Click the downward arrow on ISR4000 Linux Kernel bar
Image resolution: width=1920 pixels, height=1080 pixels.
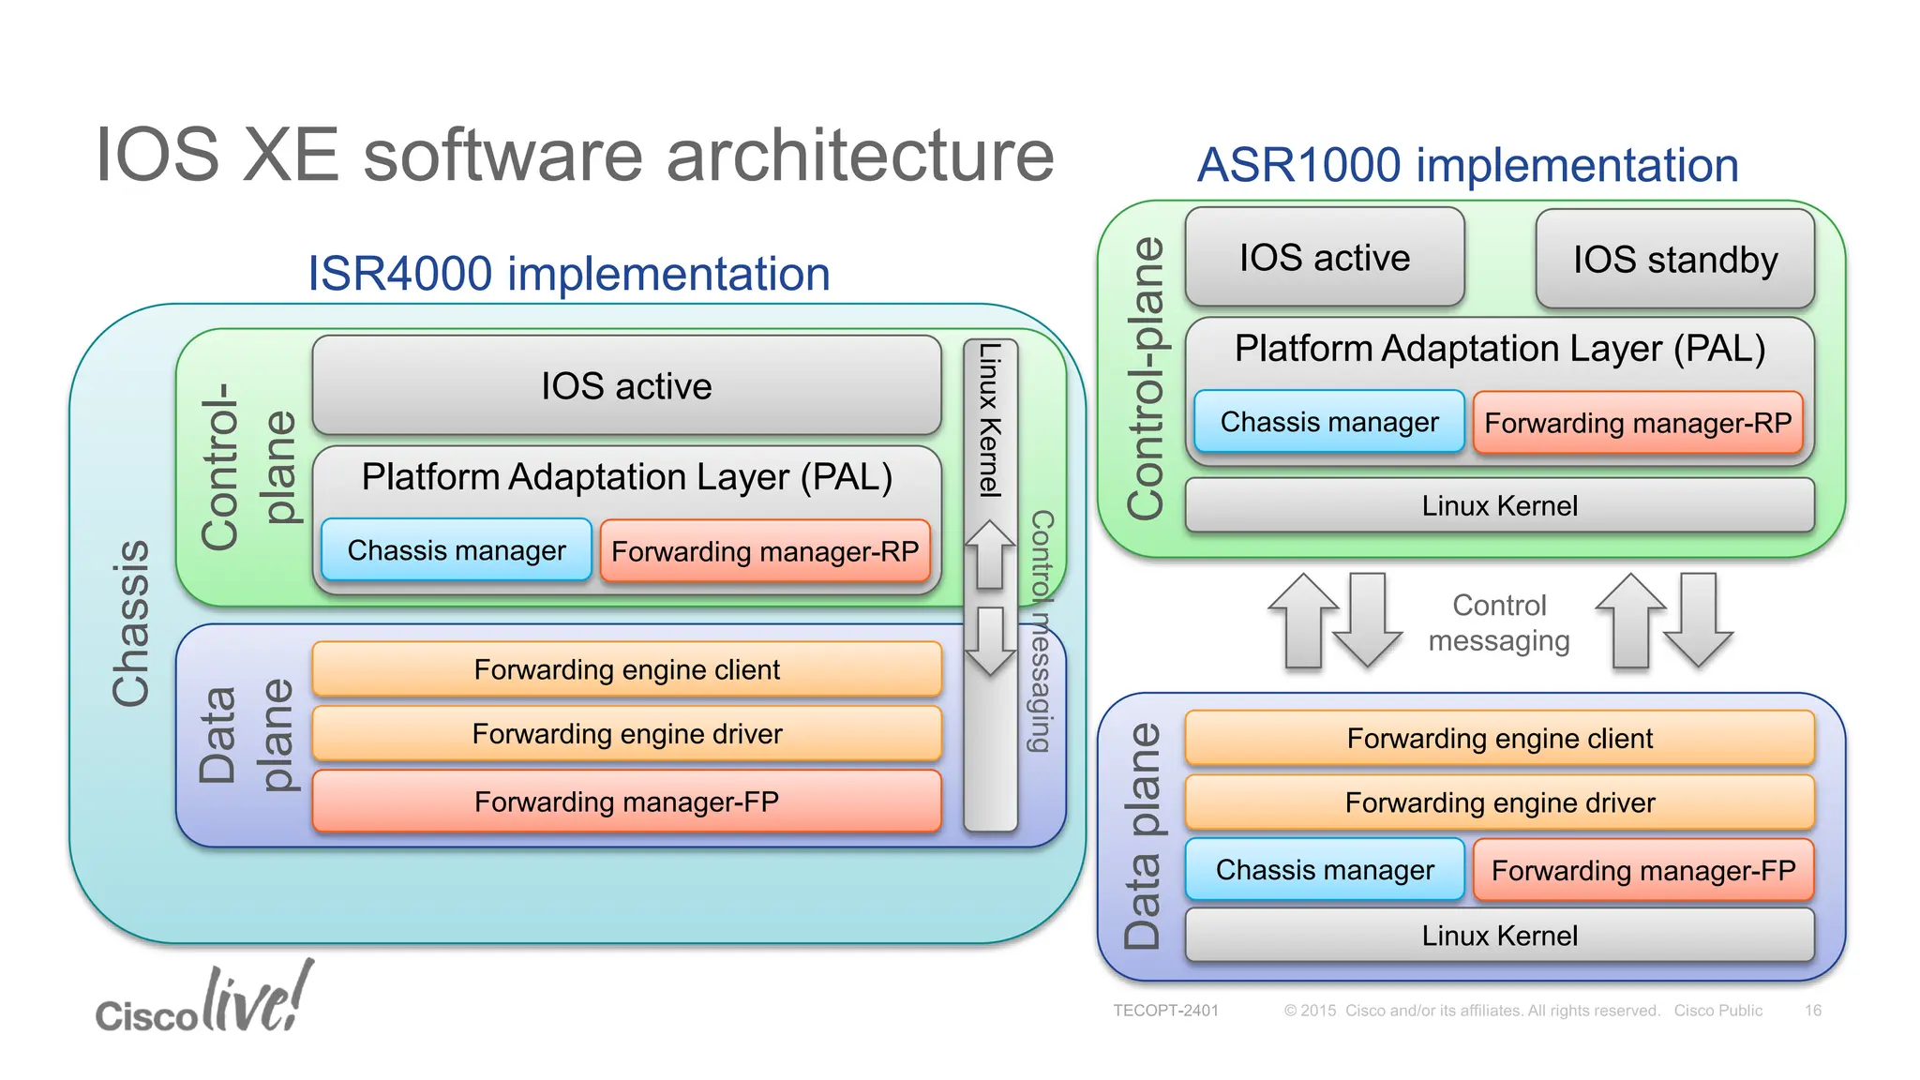(x=990, y=641)
